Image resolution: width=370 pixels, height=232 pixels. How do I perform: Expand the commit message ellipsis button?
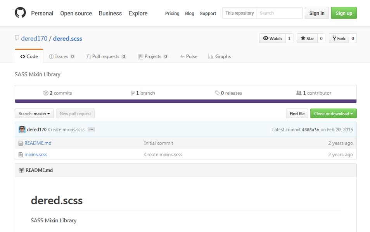(91, 130)
